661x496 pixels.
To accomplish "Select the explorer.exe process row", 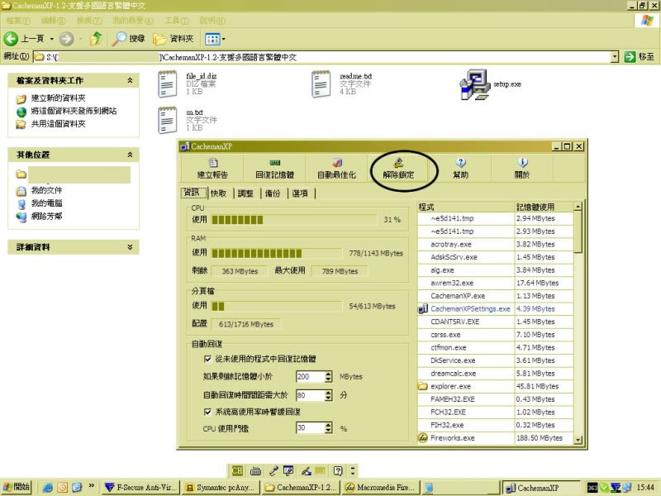I will pyautogui.click(x=495, y=386).
